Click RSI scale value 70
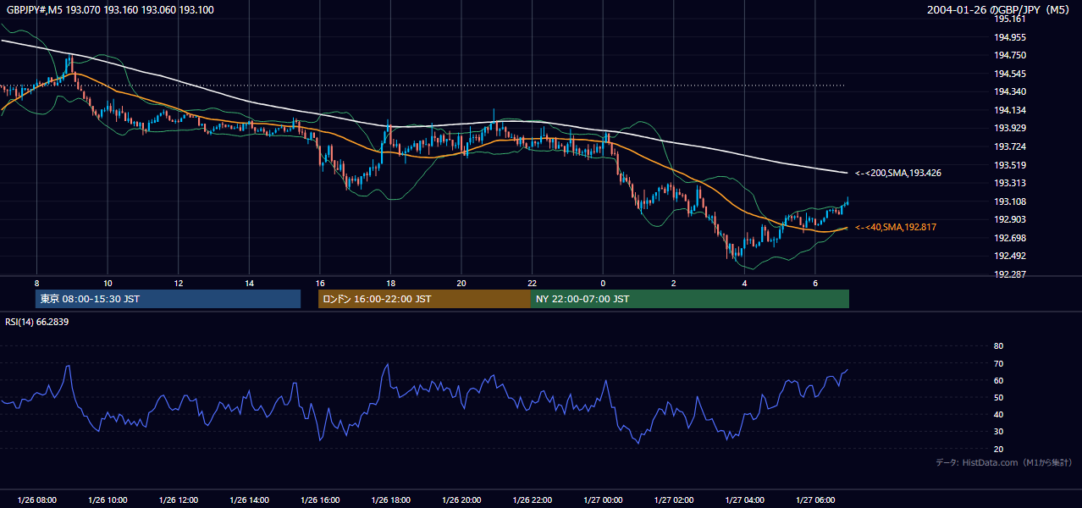Image resolution: width=1082 pixels, height=508 pixels. coord(998,363)
